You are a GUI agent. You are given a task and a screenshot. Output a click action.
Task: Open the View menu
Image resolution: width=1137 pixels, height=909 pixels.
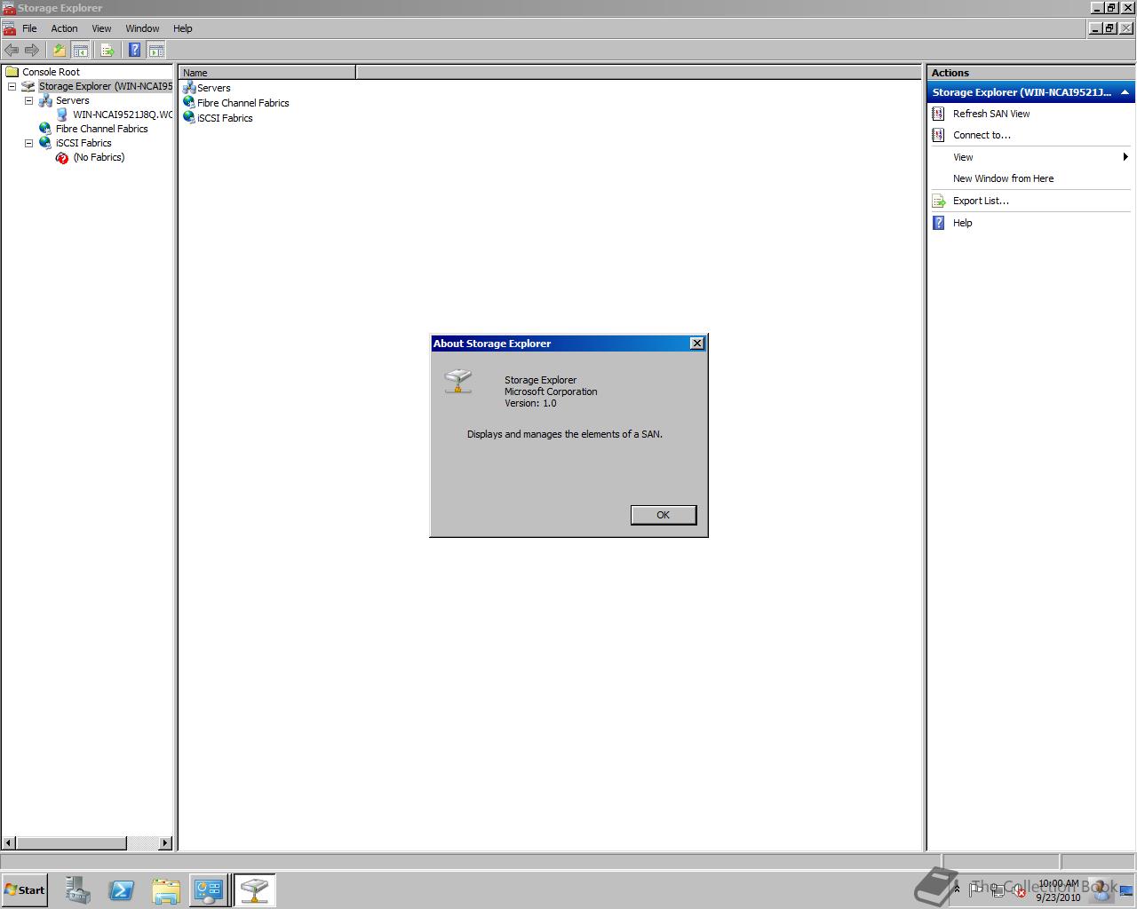[x=101, y=28]
